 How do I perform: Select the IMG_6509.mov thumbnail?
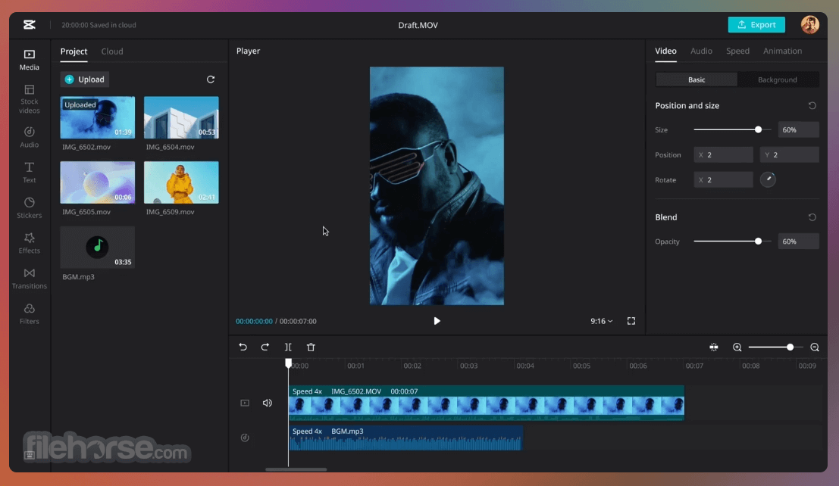181,182
